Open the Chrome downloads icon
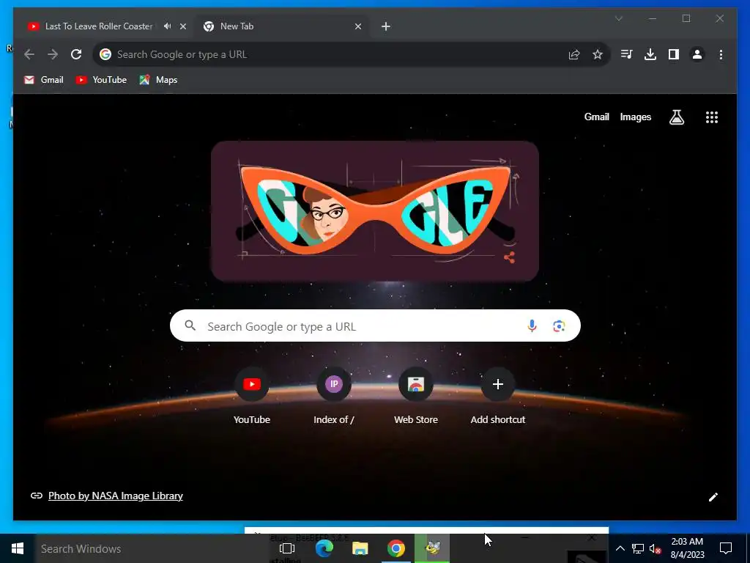 tap(650, 54)
